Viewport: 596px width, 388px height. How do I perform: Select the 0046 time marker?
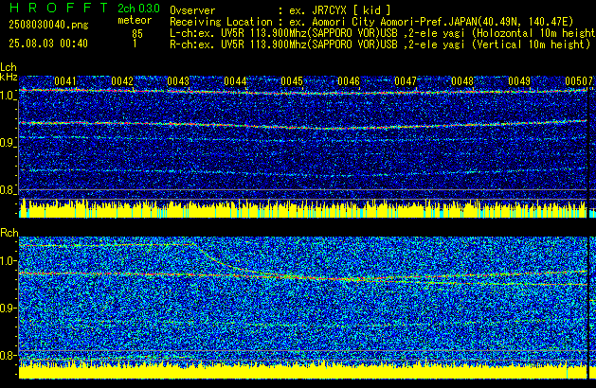click(349, 81)
